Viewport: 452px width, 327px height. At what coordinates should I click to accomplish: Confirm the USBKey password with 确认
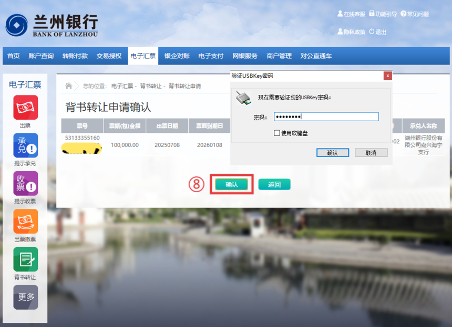(333, 153)
